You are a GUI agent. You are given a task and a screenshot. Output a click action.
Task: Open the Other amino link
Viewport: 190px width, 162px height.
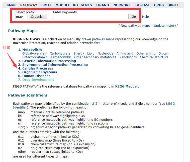146,53
